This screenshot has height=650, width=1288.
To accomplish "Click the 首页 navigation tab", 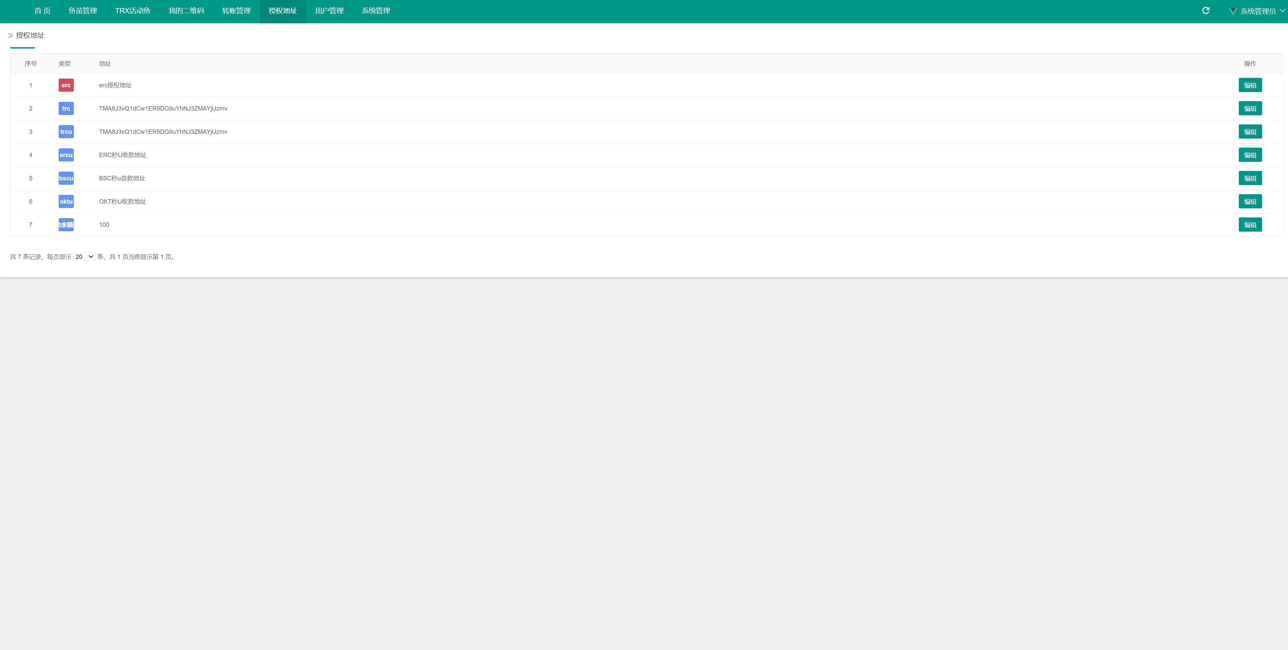I will (42, 11).
